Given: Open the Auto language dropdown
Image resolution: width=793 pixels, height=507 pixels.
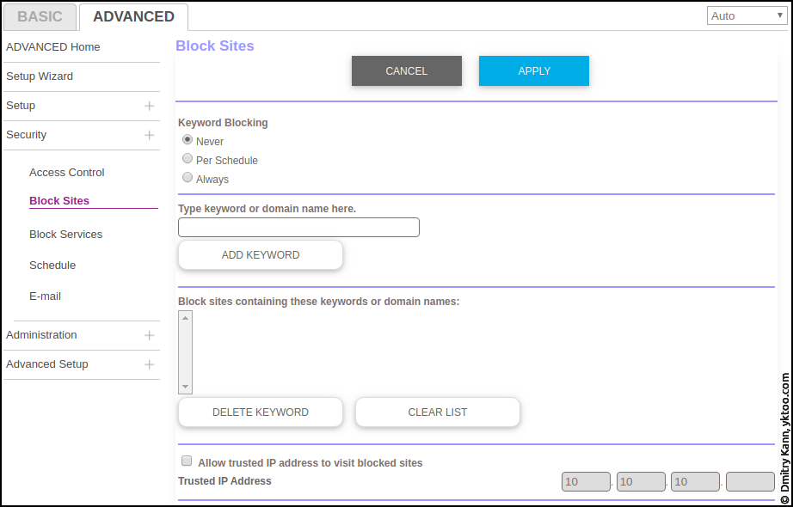Looking at the screenshot, I should click(x=747, y=15).
